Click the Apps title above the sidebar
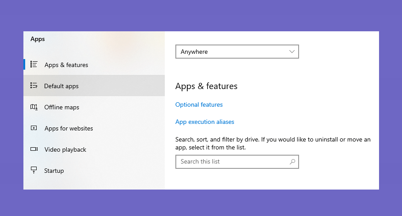402x216 pixels. (x=38, y=39)
